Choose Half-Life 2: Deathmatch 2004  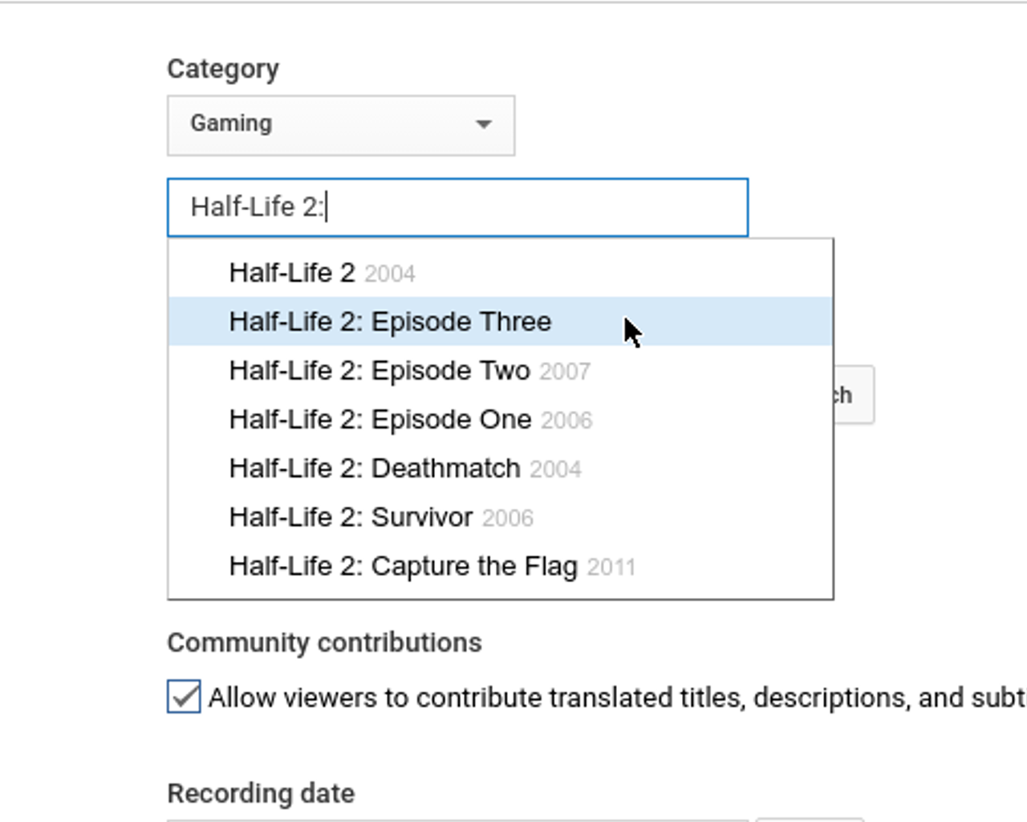click(501, 469)
